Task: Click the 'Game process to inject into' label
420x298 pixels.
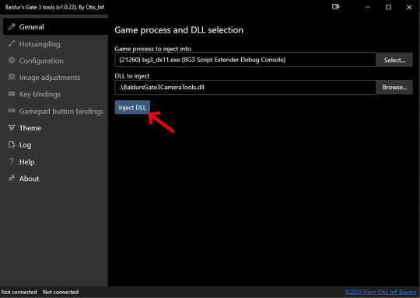Action: point(152,49)
